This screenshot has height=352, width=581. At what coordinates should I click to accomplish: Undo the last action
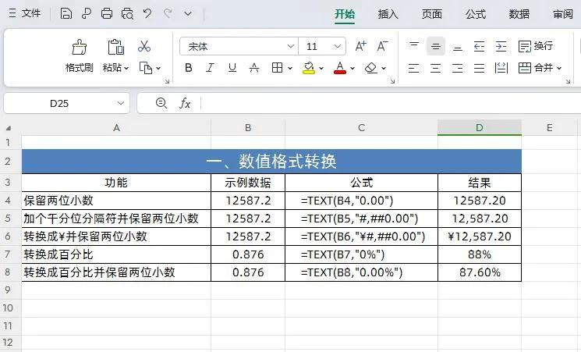click(147, 13)
